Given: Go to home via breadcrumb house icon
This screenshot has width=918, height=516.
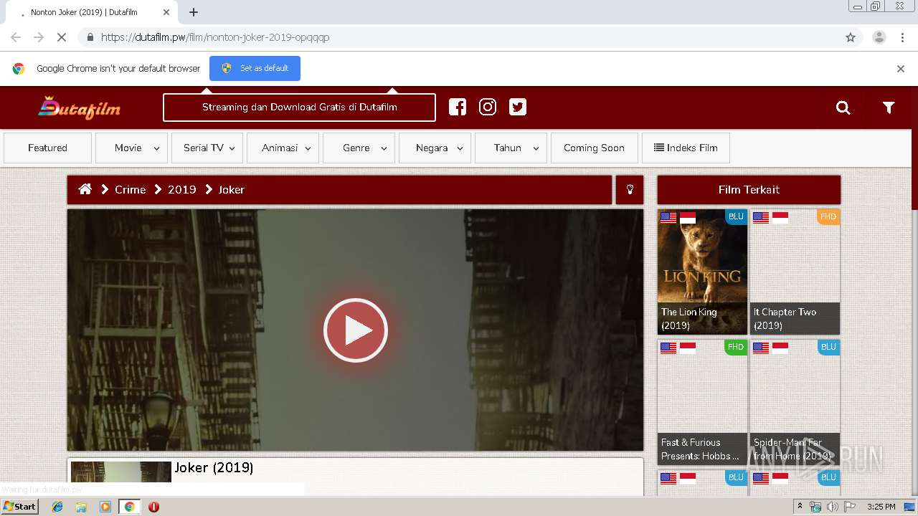Looking at the screenshot, I should (85, 189).
